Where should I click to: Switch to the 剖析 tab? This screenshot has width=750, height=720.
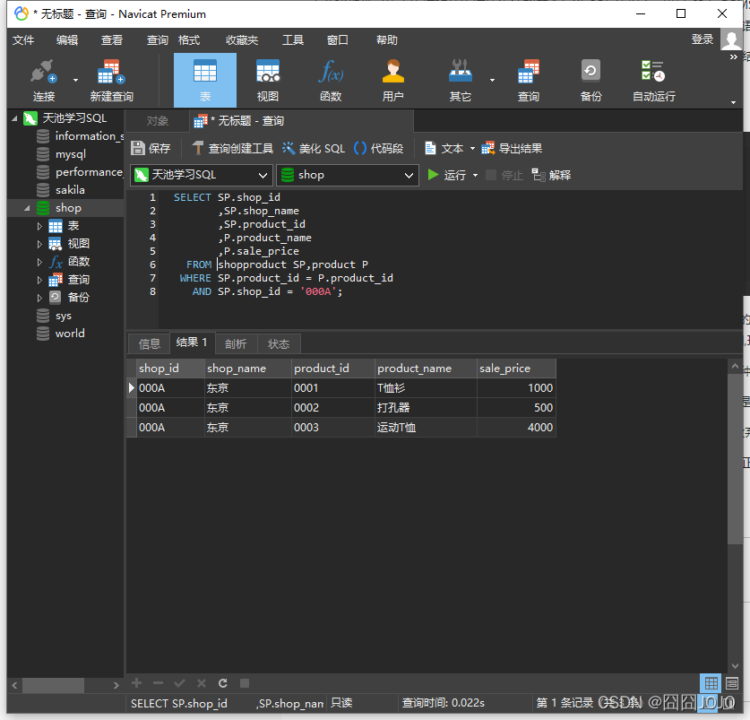[236, 343]
